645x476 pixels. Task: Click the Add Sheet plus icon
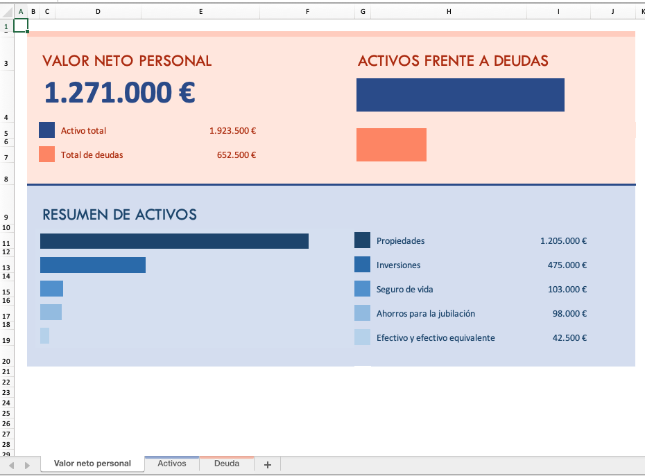click(x=267, y=464)
